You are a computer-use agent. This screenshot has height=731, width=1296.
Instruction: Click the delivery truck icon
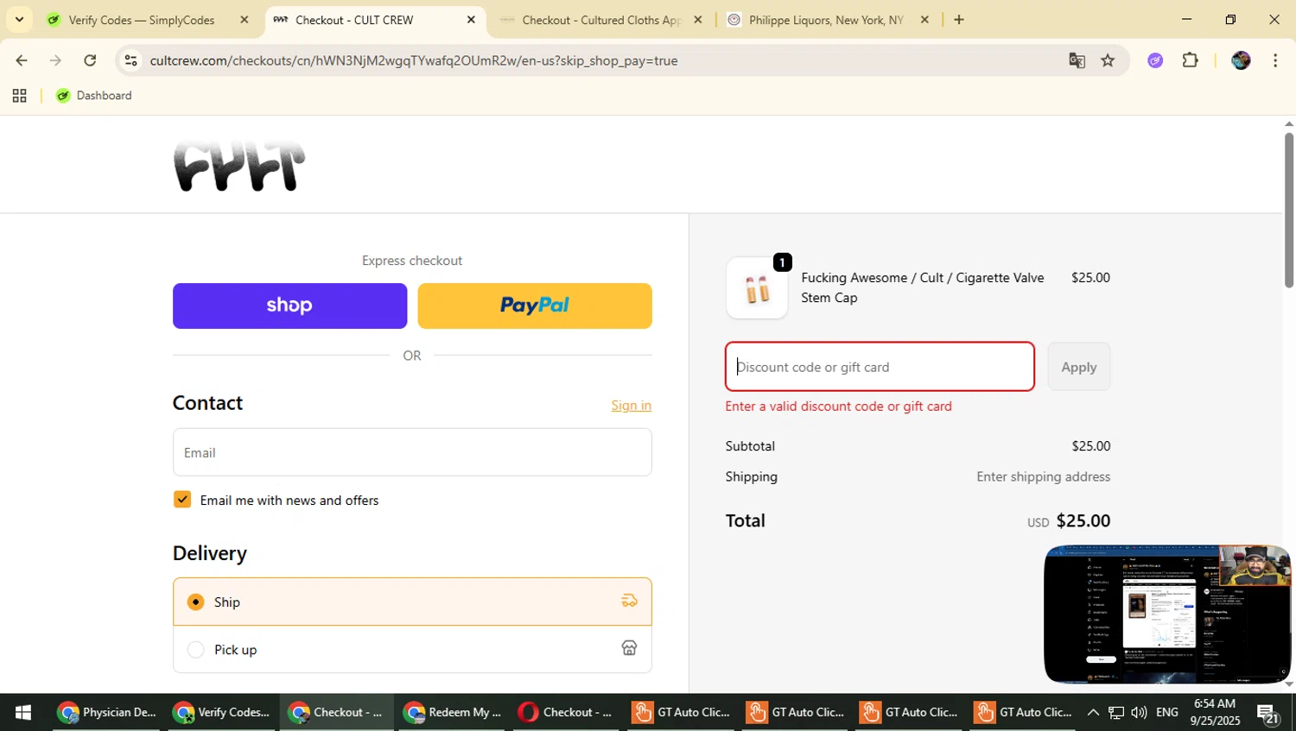tap(629, 601)
